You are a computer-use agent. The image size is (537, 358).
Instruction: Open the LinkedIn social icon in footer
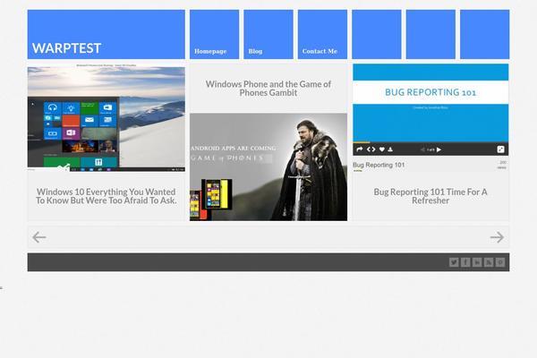[477, 262]
